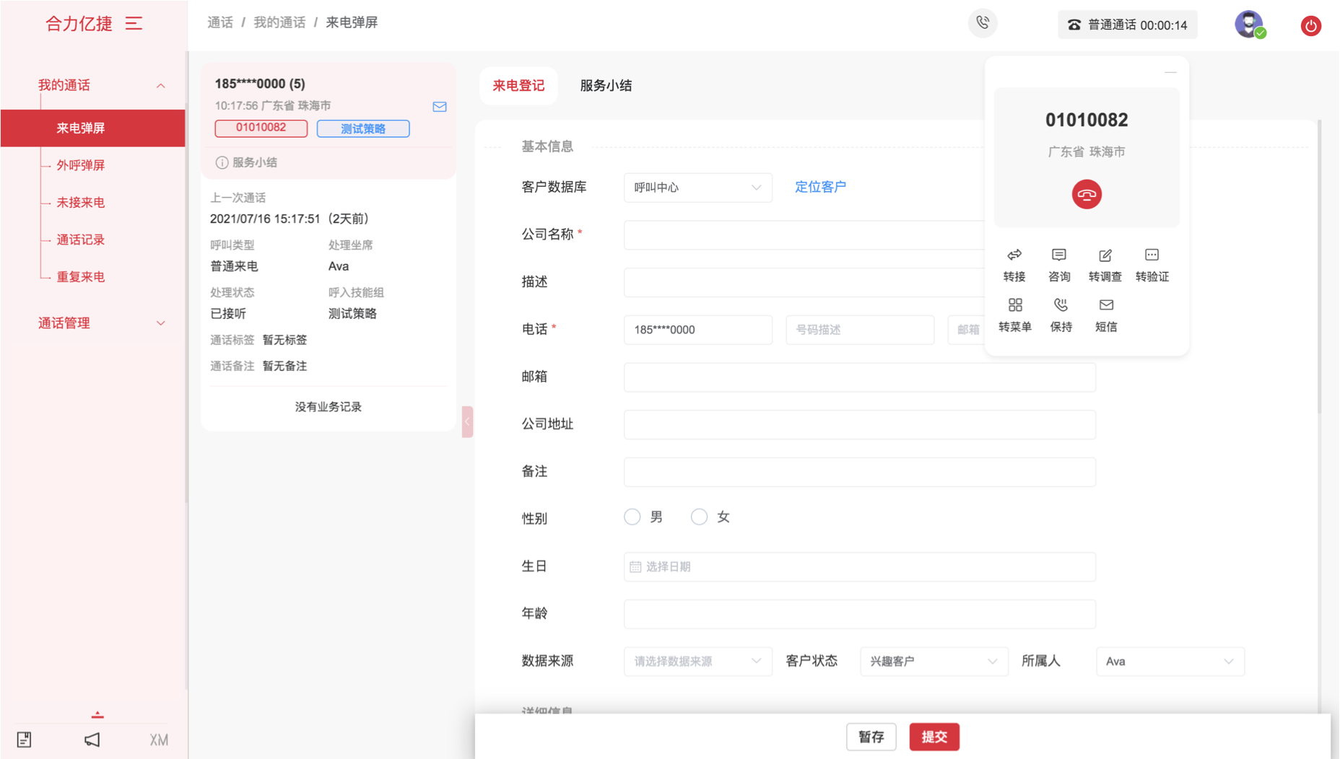Switch to the 服务小结 tab

tap(606, 86)
